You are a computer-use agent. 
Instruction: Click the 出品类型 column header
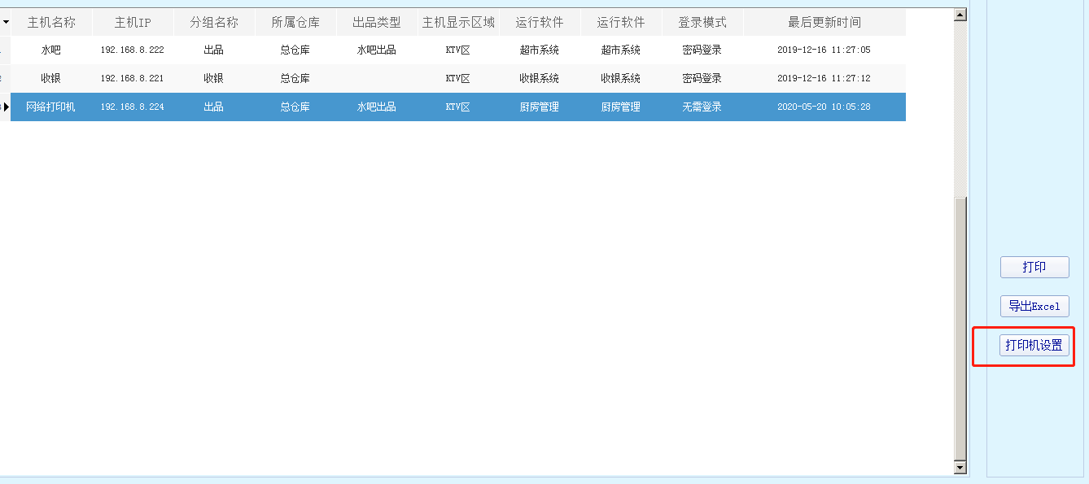click(377, 22)
